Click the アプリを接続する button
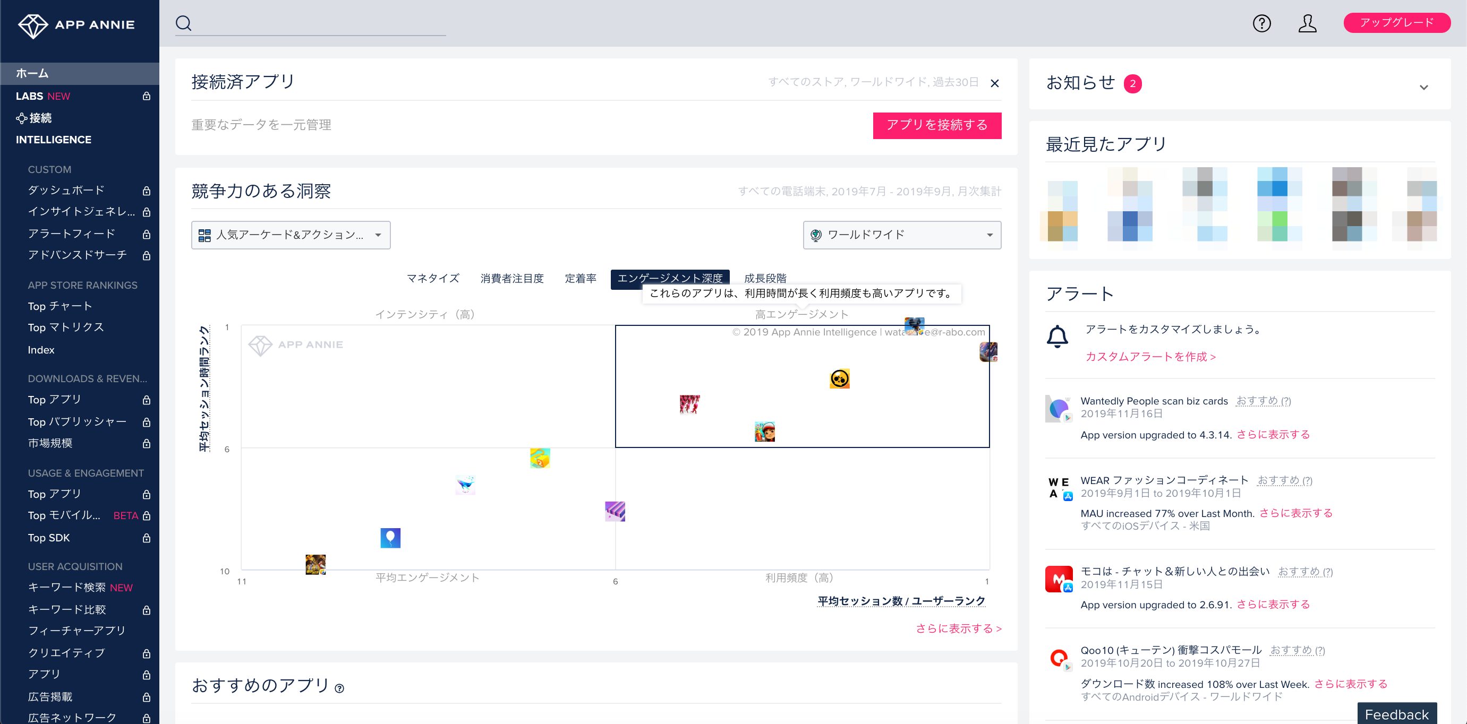Screen dimensions: 1467x724 point(937,125)
